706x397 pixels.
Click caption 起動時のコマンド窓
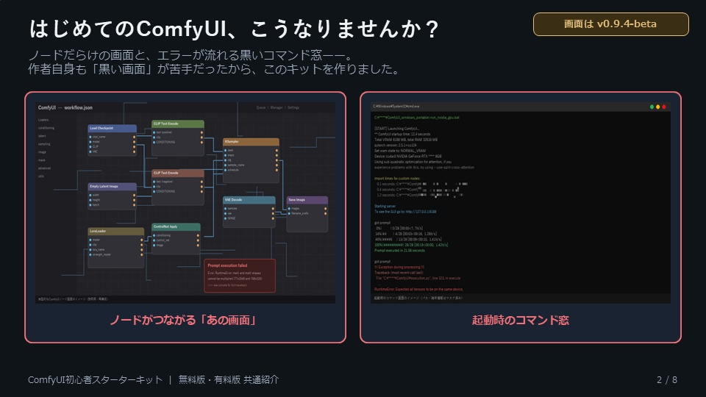[x=521, y=320]
